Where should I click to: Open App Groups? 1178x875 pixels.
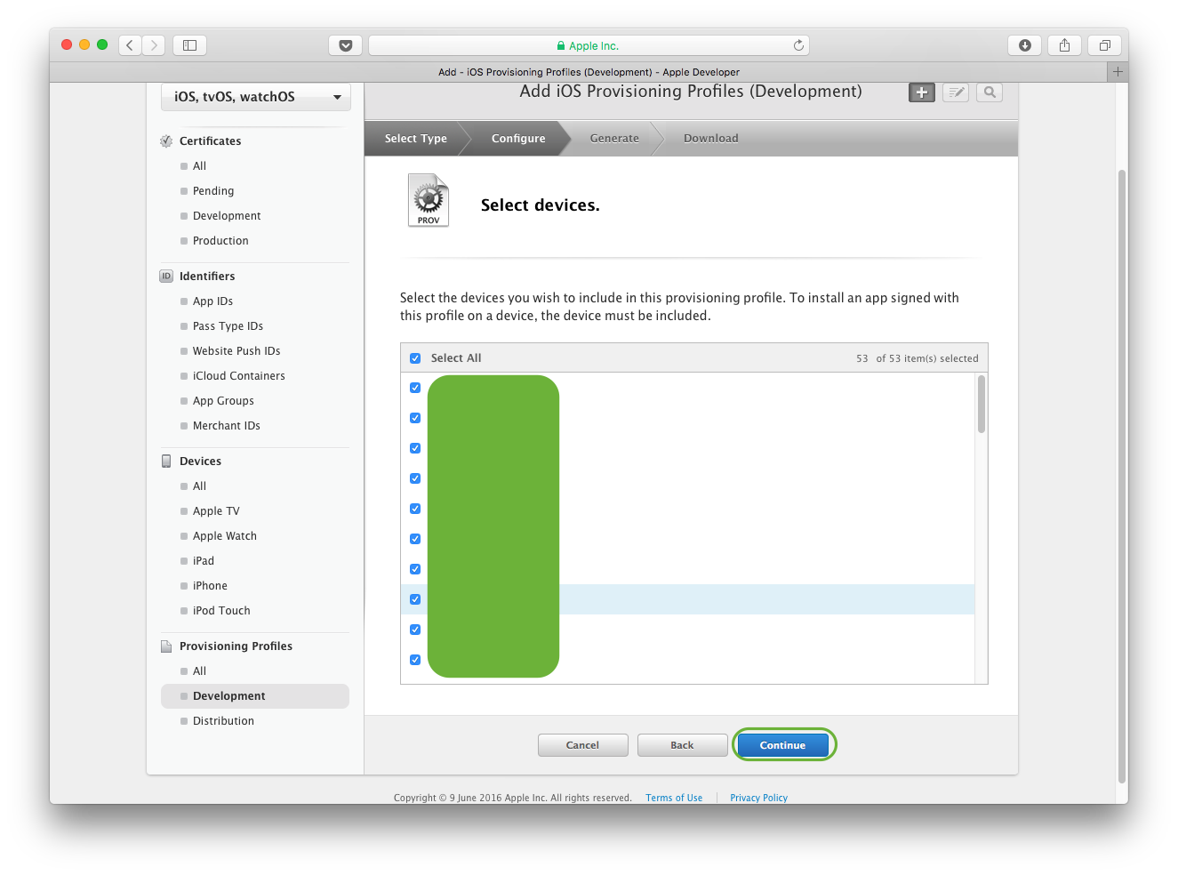pyautogui.click(x=223, y=400)
